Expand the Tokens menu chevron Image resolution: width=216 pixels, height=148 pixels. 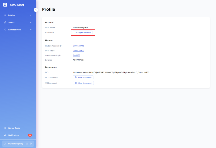(x=31, y=23)
